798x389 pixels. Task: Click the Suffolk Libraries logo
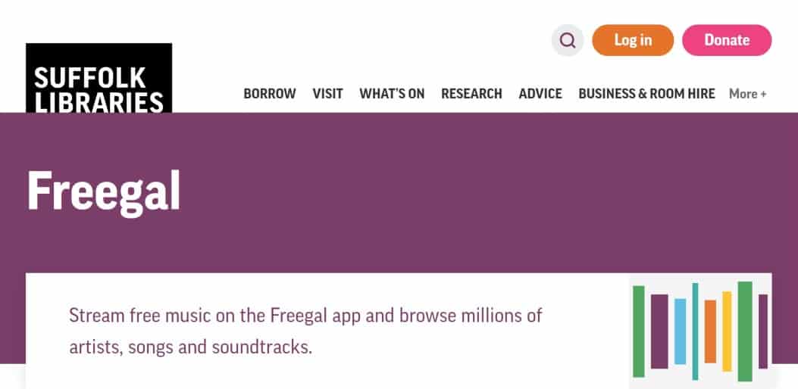coord(99,78)
